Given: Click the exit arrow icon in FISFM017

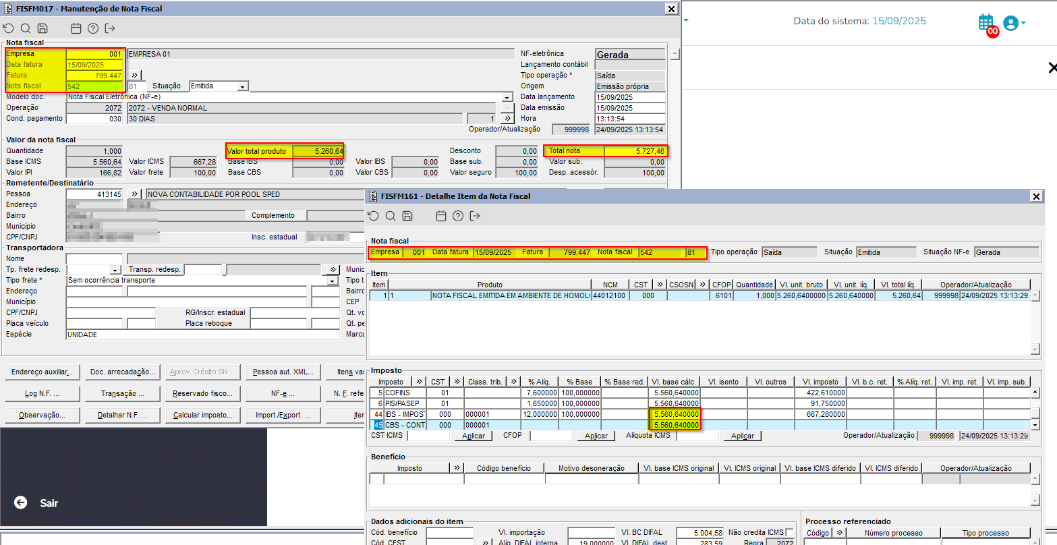Looking at the screenshot, I should point(110,28).
